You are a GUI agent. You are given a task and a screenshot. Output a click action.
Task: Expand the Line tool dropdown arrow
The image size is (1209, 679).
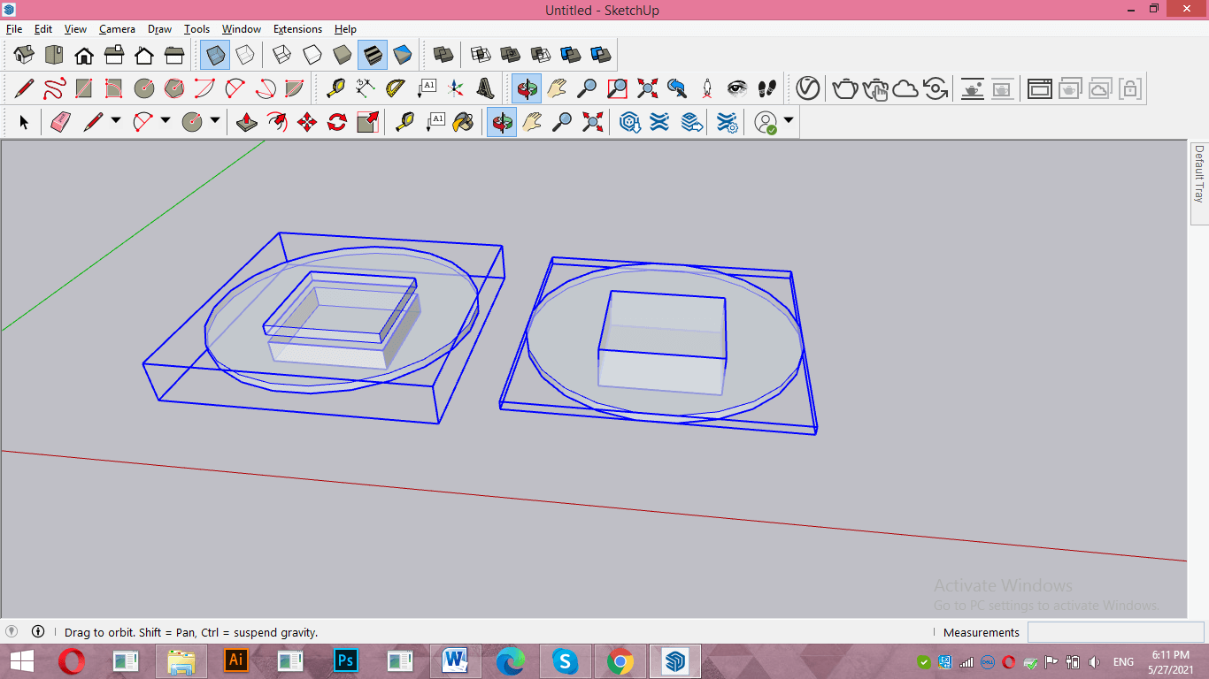pos(116,121)
